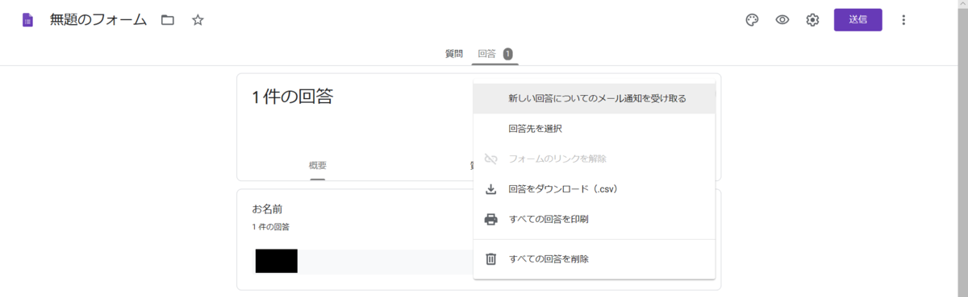Screen dimensions: 968x297
Task: Select すべての回答を削除 menu entry
Action: click(594, 259)
